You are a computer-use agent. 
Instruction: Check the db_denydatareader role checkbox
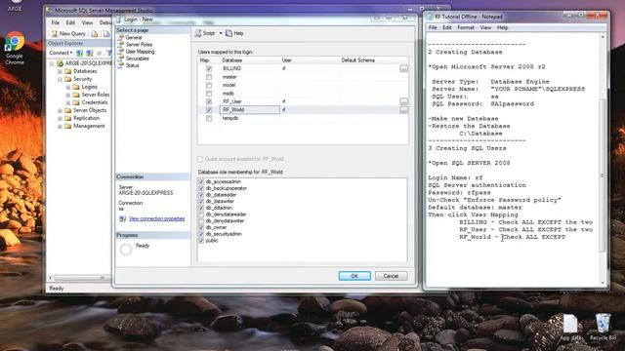pyautogui.click(x=201, y=214)
